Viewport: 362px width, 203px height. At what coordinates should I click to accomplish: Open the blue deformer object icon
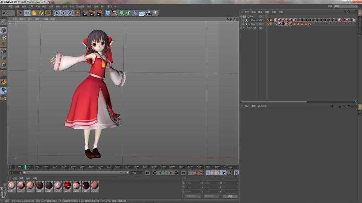135,13
